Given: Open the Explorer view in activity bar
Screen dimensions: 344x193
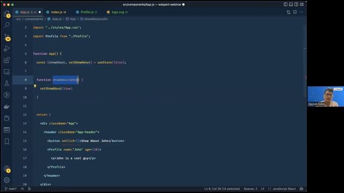Looking at the screenshot, I should click(x=7, y=14).
